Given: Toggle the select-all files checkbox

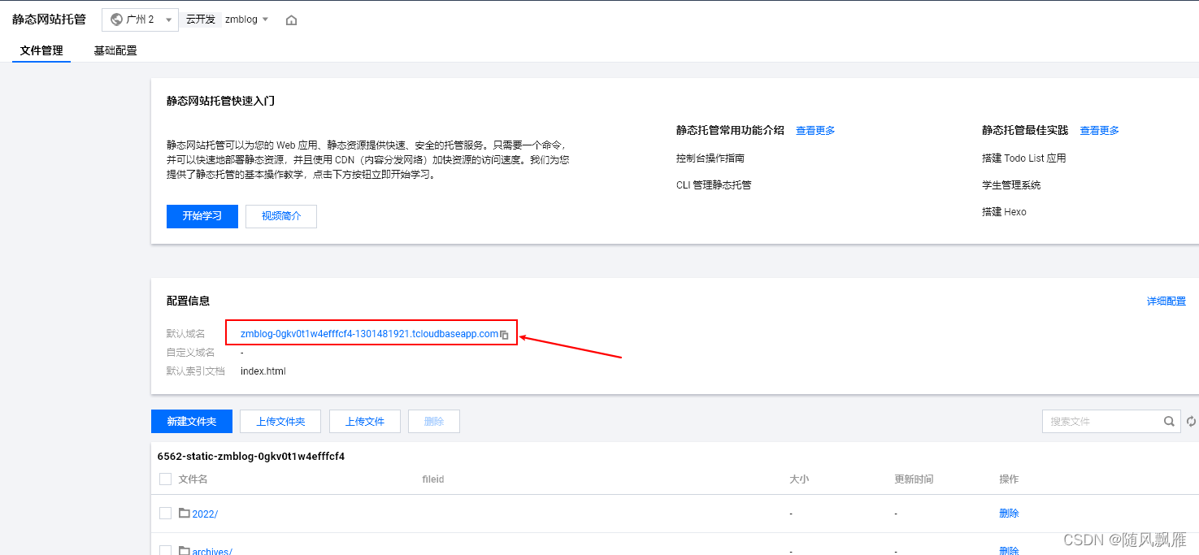Looking at the screenshot, I should tap(165, 479).
